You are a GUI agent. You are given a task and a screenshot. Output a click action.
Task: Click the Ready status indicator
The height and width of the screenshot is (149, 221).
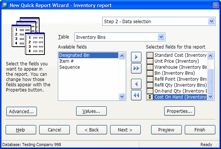(206, 145)
